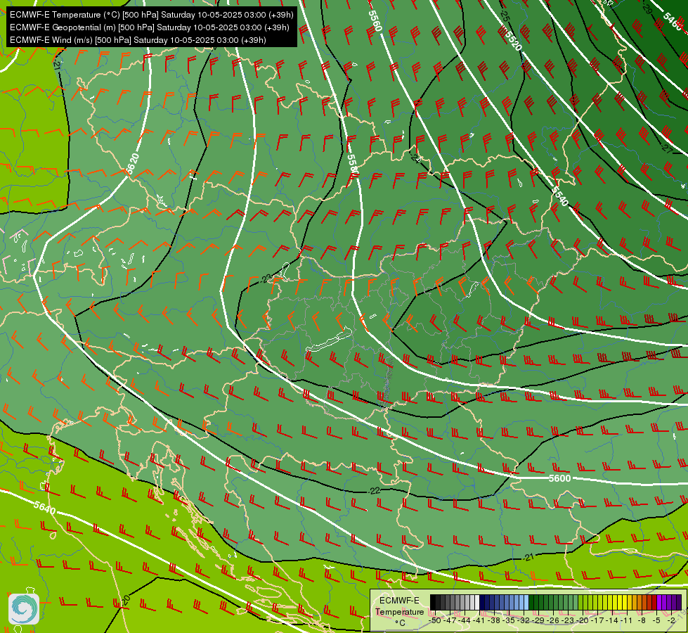Click the -47 value on legend scale
The width and height of the screenshot is (688, 633).
pyautogui.click(x=449, y=621)
